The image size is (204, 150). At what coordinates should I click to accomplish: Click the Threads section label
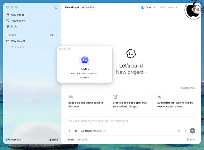11,35
